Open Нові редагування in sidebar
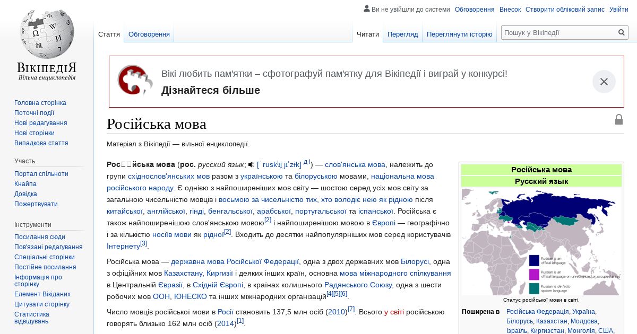This screenshot has height=334, width=637. [41, 123]
